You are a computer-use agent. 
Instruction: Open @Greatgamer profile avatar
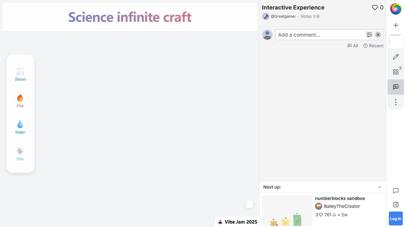[266, 16]
